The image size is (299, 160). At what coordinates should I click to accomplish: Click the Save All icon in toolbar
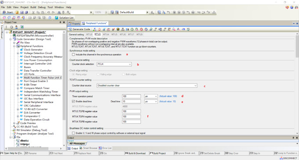click(26, 12)
